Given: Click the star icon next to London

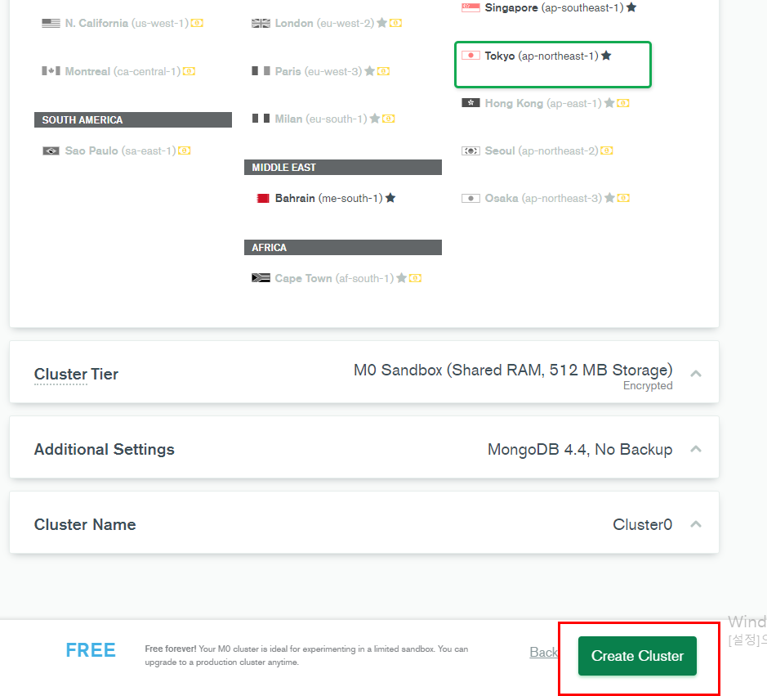Looking at the screenshot, I should pos(382,23).
